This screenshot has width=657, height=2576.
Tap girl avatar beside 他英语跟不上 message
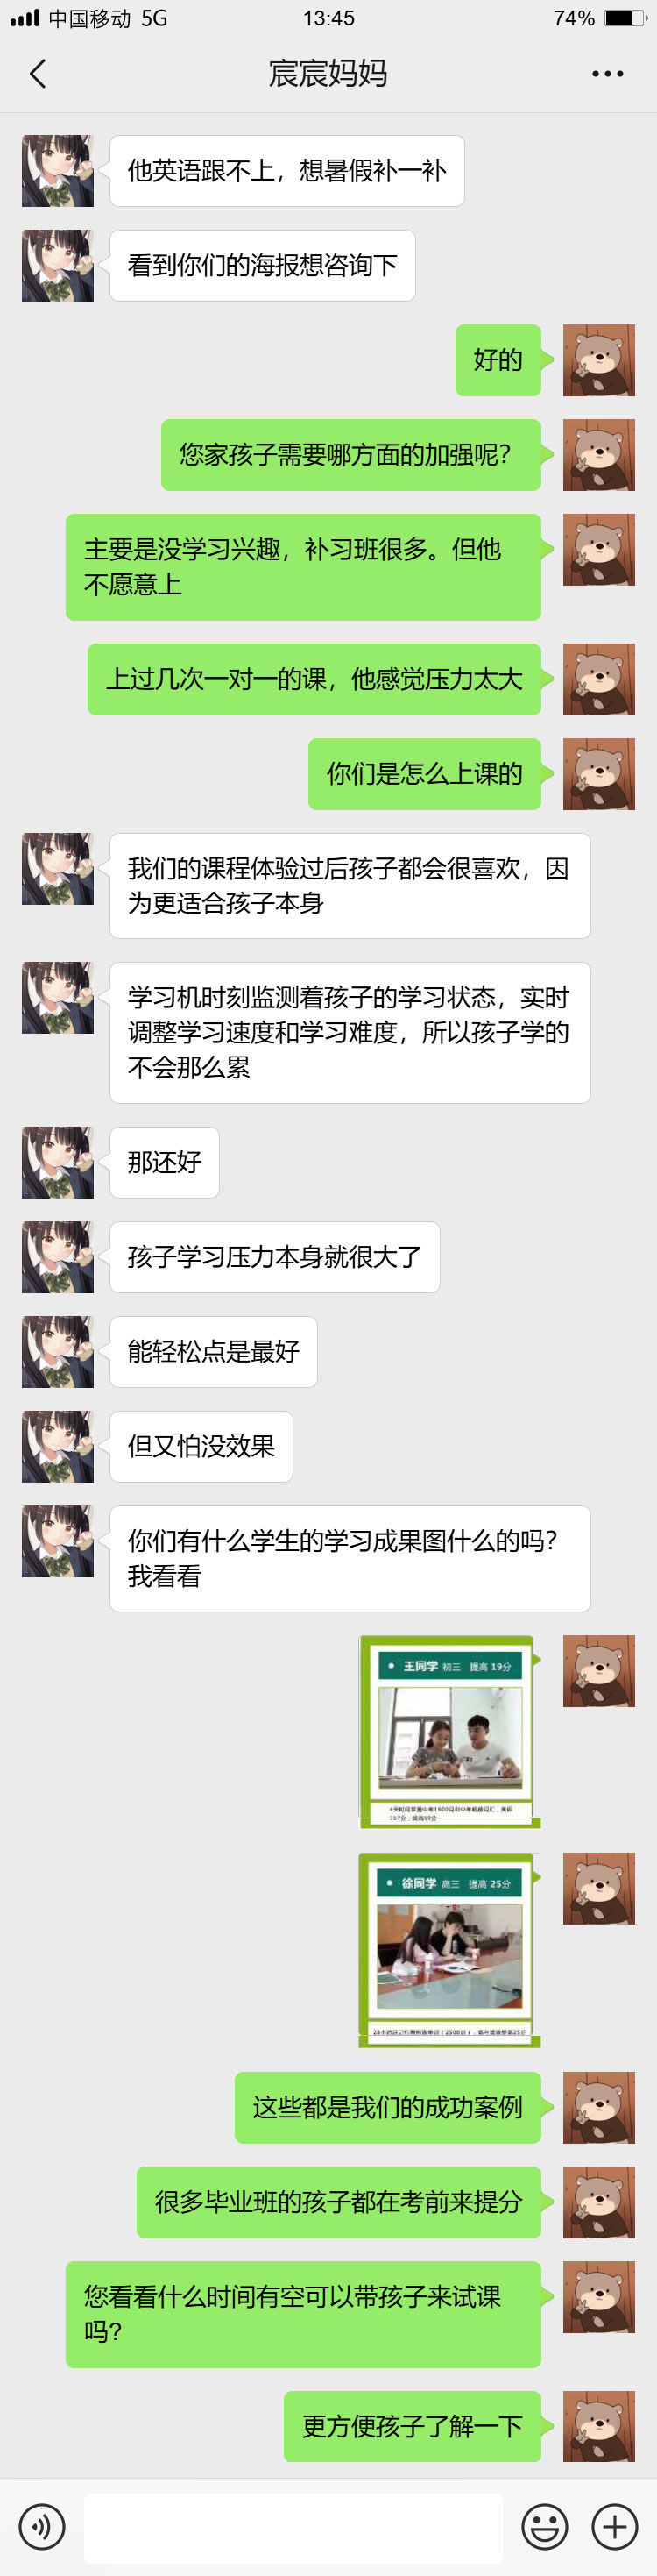[58, 171]
